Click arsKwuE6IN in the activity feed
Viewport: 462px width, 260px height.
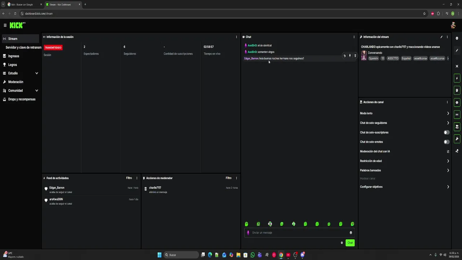click(56, 199)
